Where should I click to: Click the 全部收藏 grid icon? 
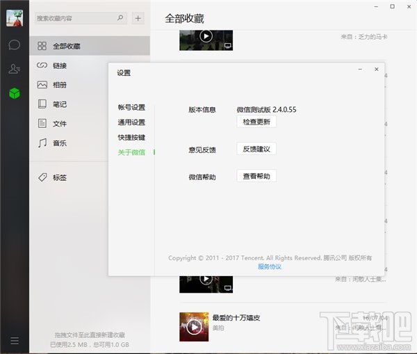pos(42,46)
